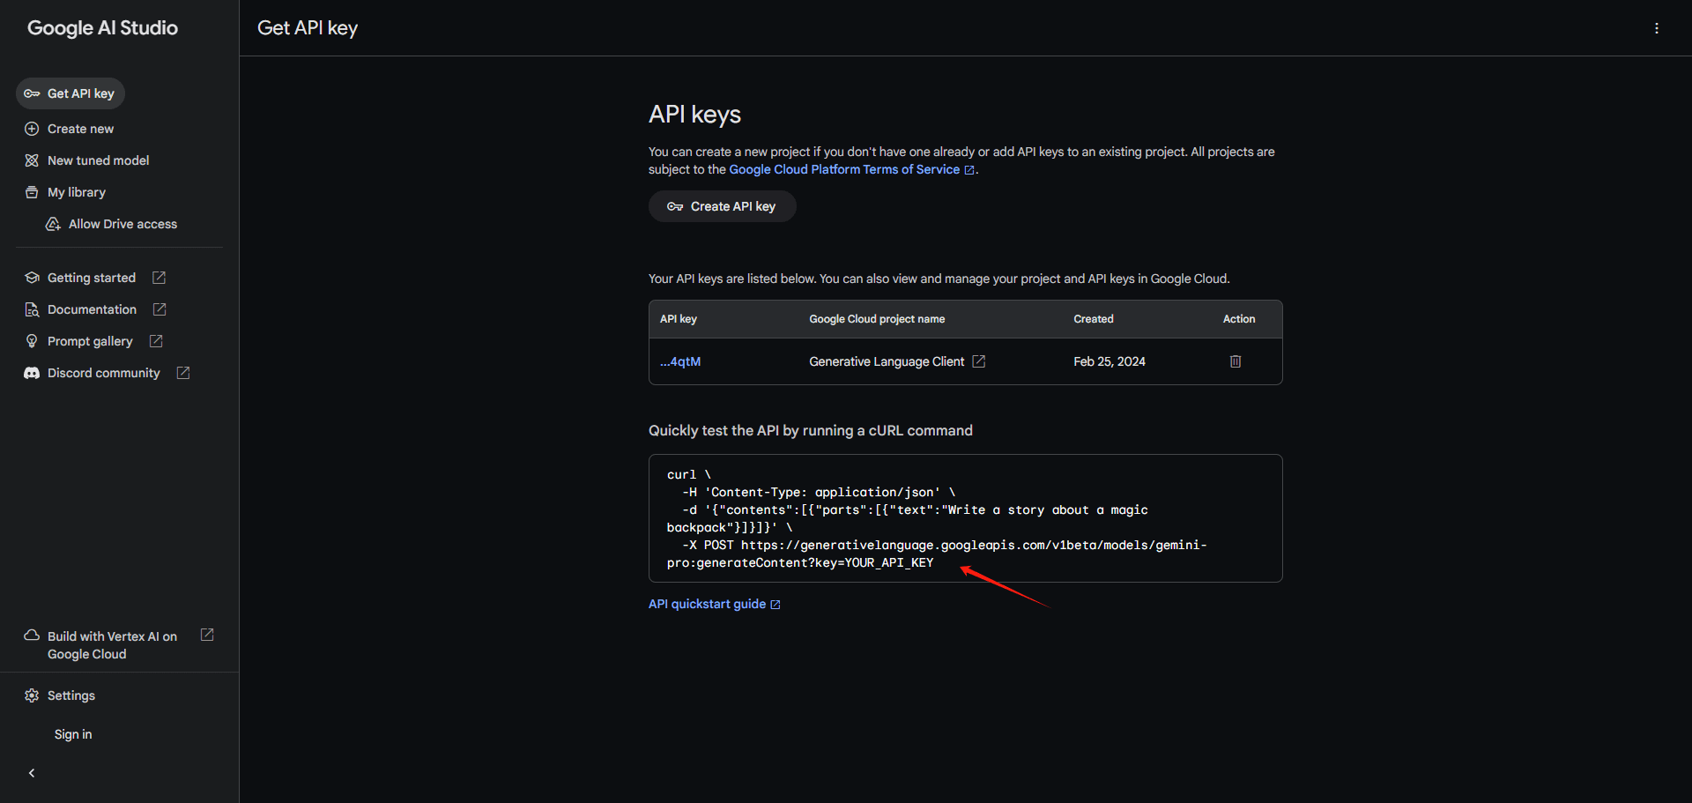Open Documentation link
Viewport: 1692px width, 803px height.
tap(92, 309)
